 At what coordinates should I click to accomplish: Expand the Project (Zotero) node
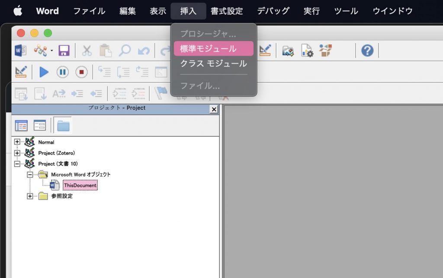[17, 153]
